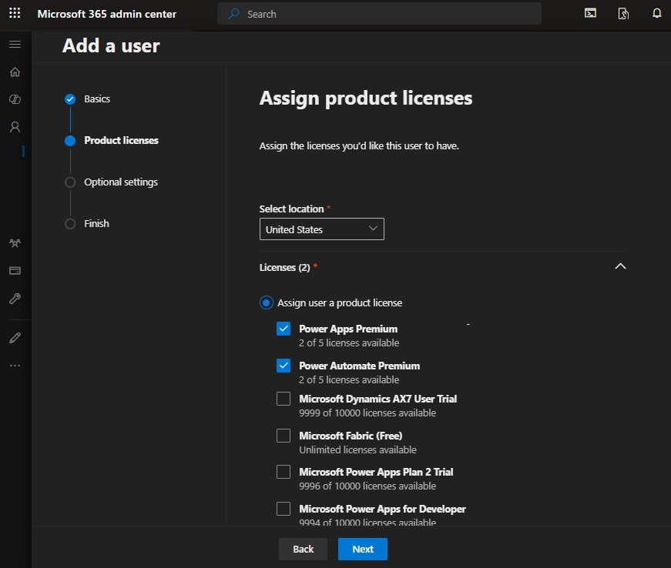
Task: Collapse the Licenses section chevron
Action: pos(620,266)
